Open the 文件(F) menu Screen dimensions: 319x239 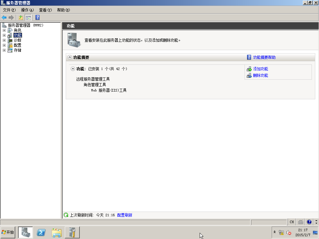pyautogui.click(x=9, y=10)
